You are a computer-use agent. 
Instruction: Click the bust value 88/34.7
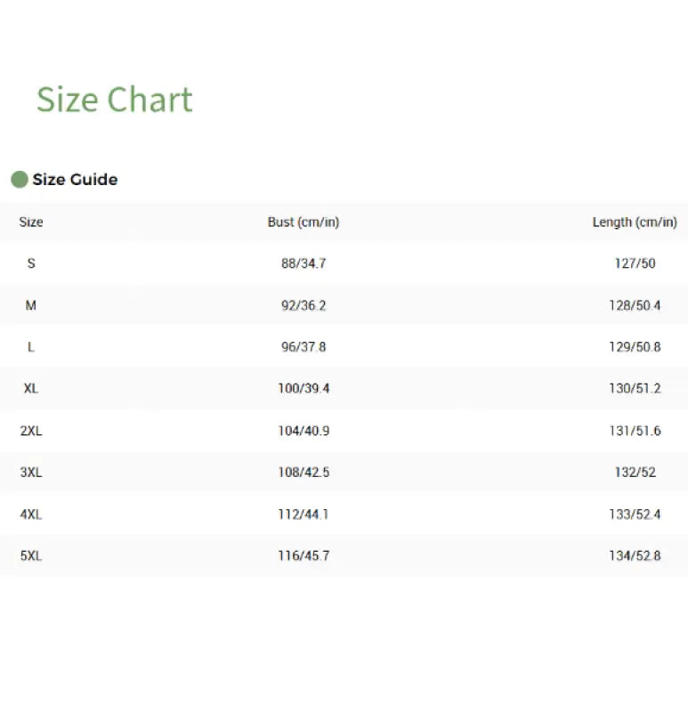pos(304,264)
